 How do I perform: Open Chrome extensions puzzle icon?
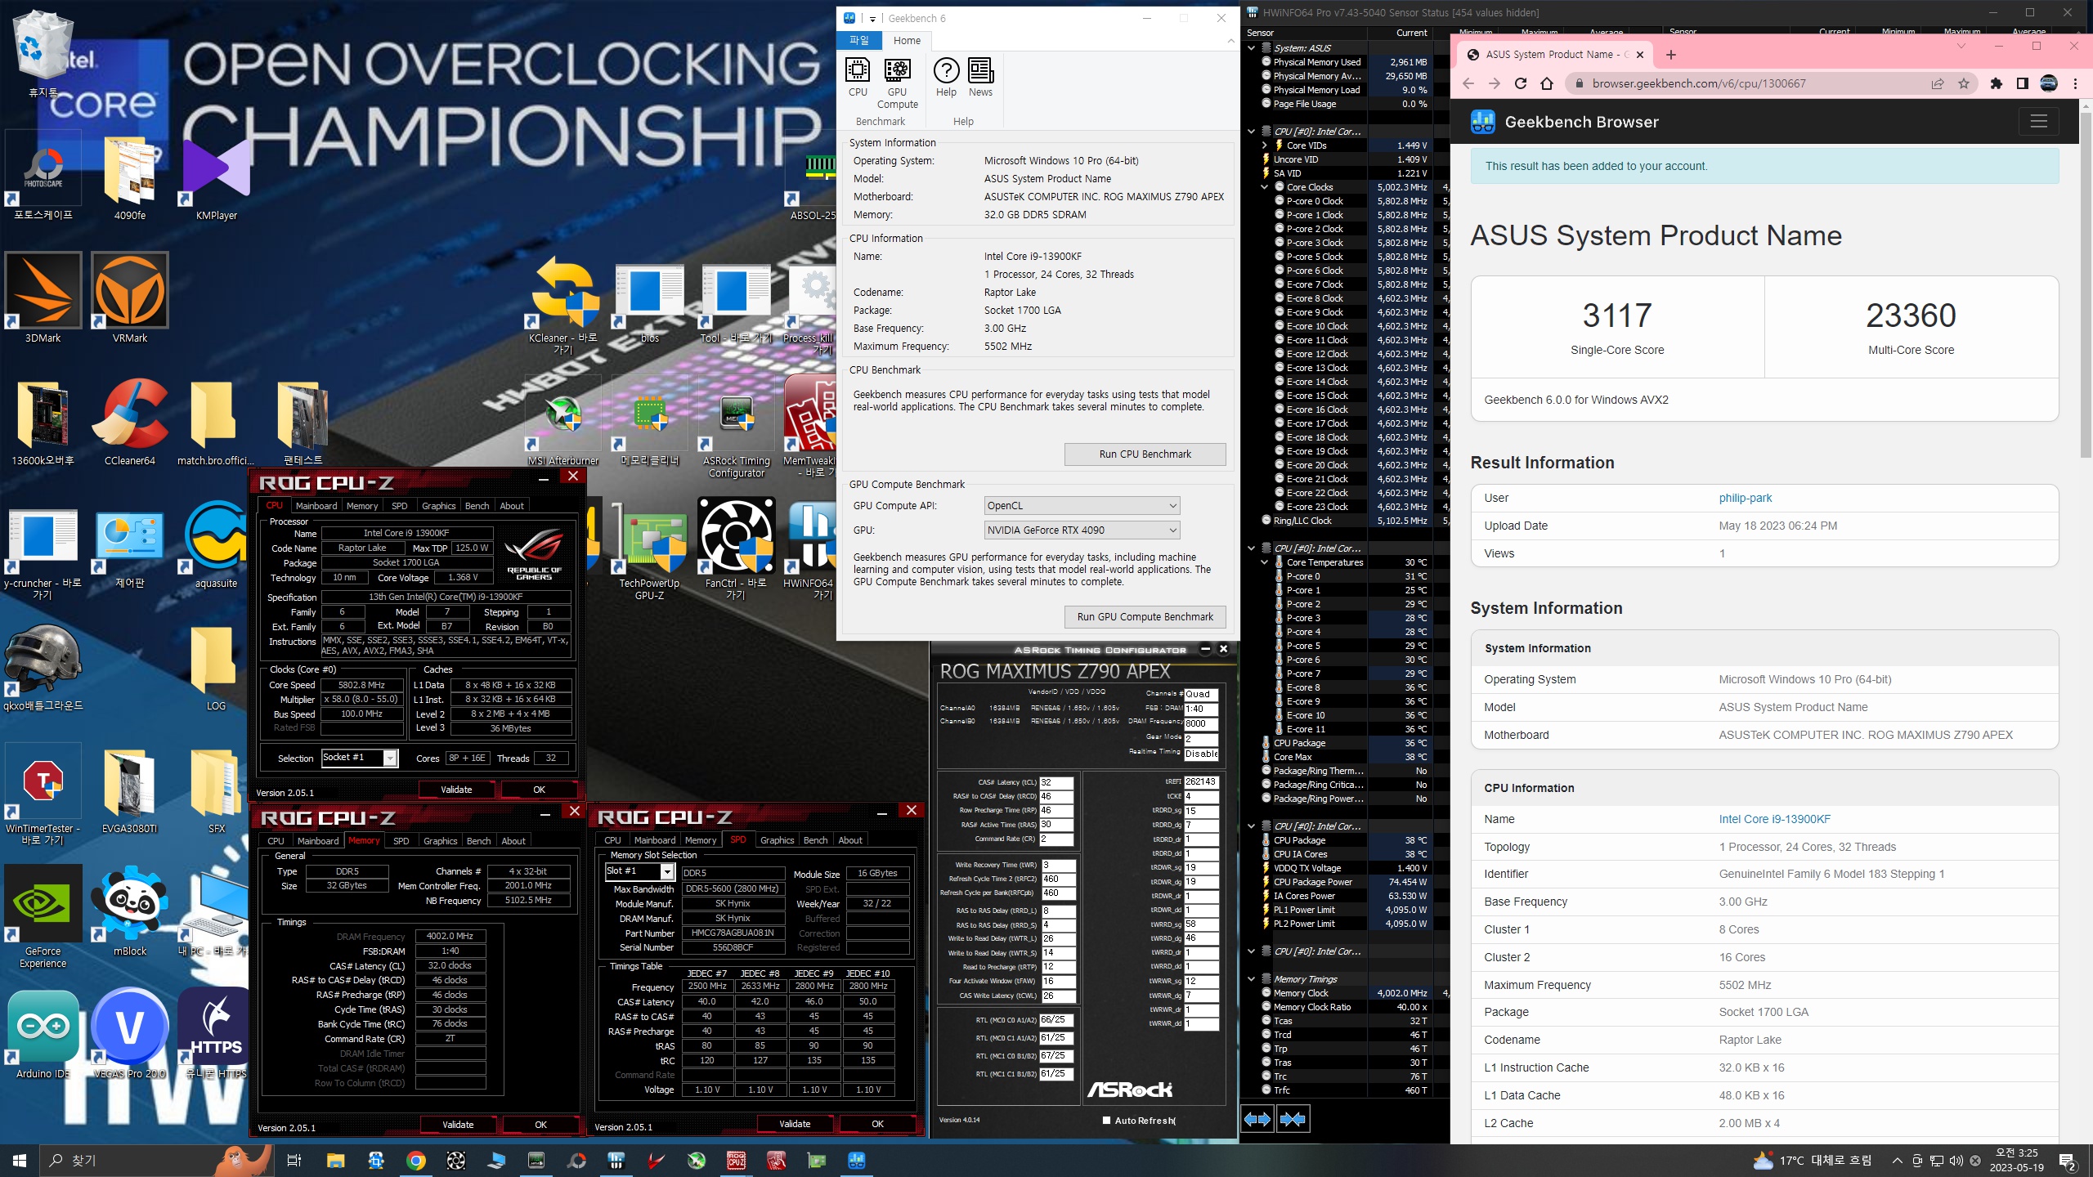click(1996, 83)
